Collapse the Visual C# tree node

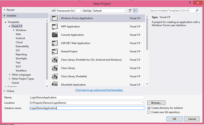pos(9,26)
